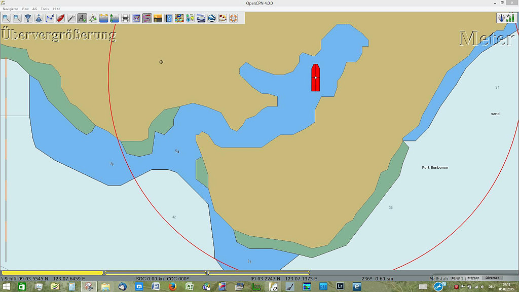The height and width of the screenshot is (292, 519).
Task: Switch to the Diverses tab
Action: pyautogui.click(x=492, y=278)
